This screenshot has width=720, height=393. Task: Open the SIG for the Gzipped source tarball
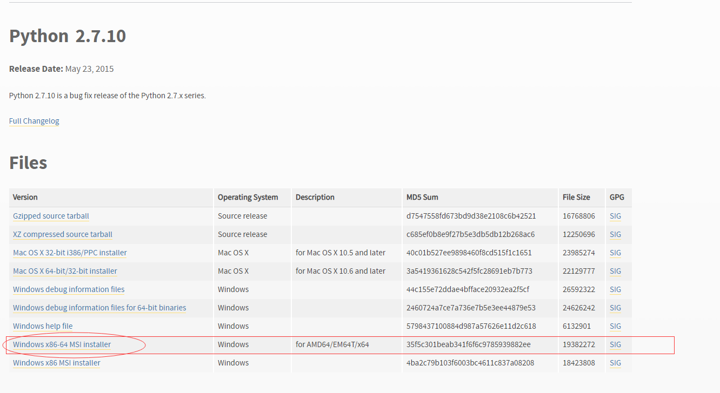(615, 216)
